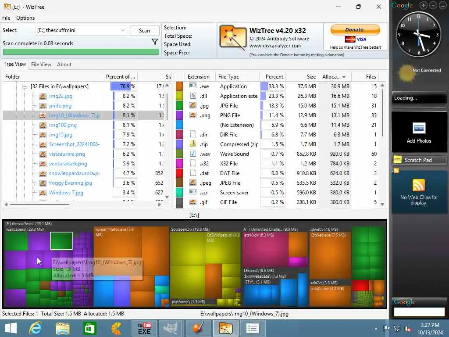Switch to the File View tab
This screenshot has width=449, height=337.
point(41,65)
